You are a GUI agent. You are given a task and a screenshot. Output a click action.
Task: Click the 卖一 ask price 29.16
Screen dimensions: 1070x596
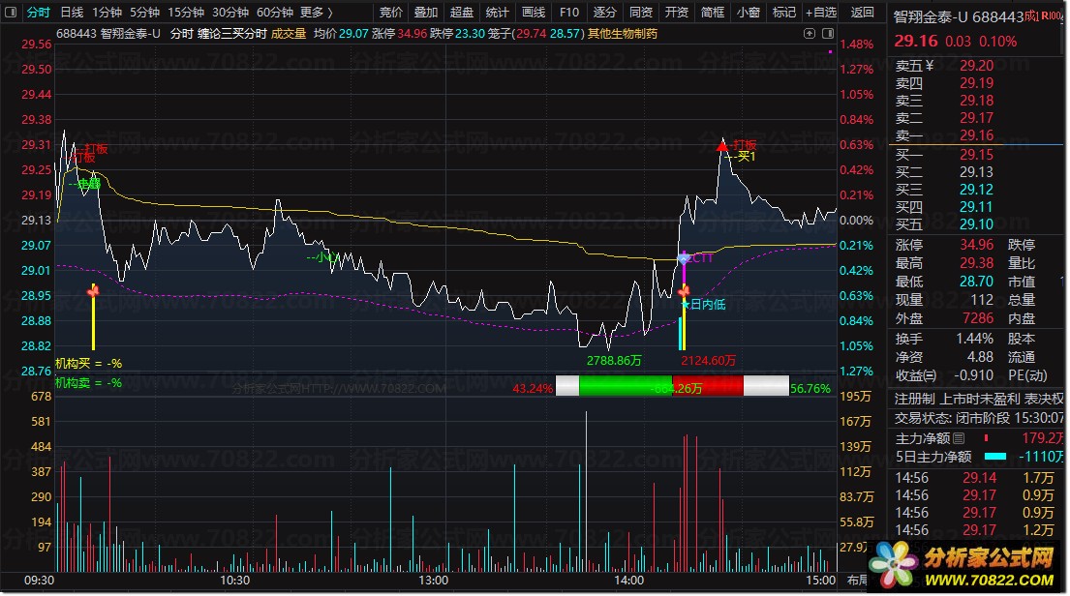pyautogui.click(x=976, y=135)
